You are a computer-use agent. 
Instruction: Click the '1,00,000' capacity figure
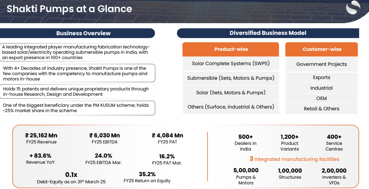pyautogui.click(x=290, y=170)
